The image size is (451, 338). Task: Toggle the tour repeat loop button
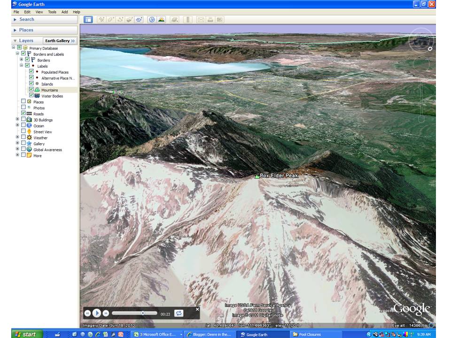coord(179,313)
